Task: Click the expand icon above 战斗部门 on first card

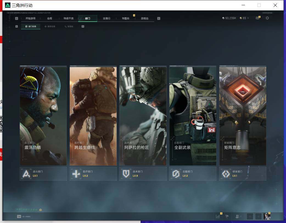Action: [x=23, y=138]
